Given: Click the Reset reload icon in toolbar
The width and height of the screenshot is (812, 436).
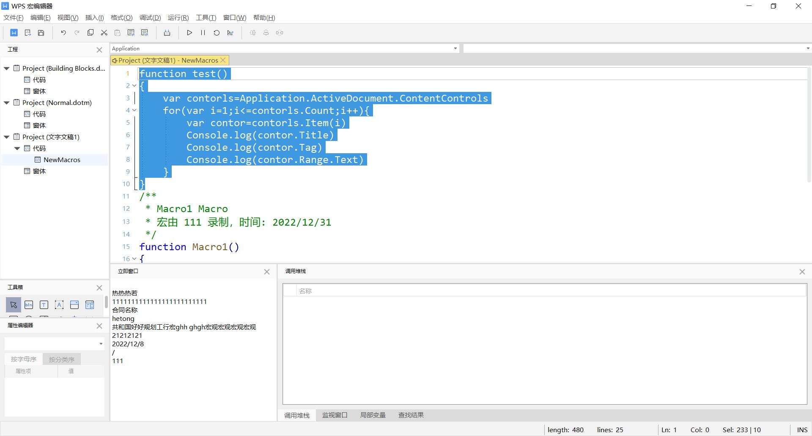Looking at the screenshot, I should point(217,33).
